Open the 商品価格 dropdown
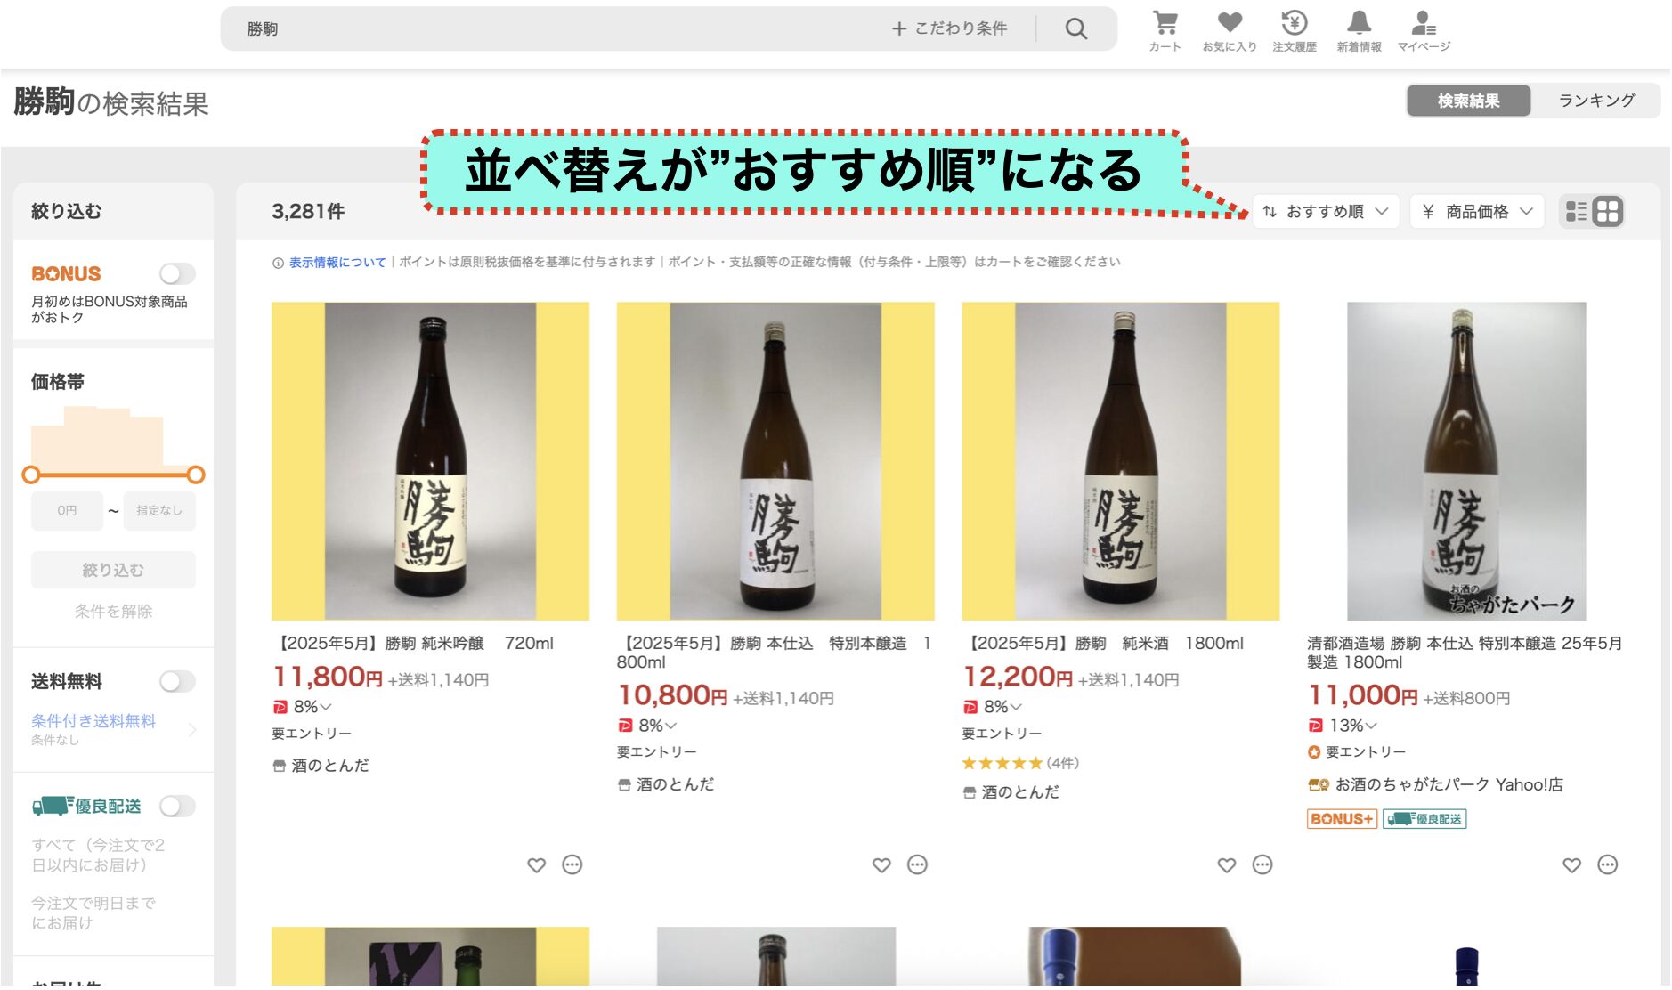 tap(1478, 212)
